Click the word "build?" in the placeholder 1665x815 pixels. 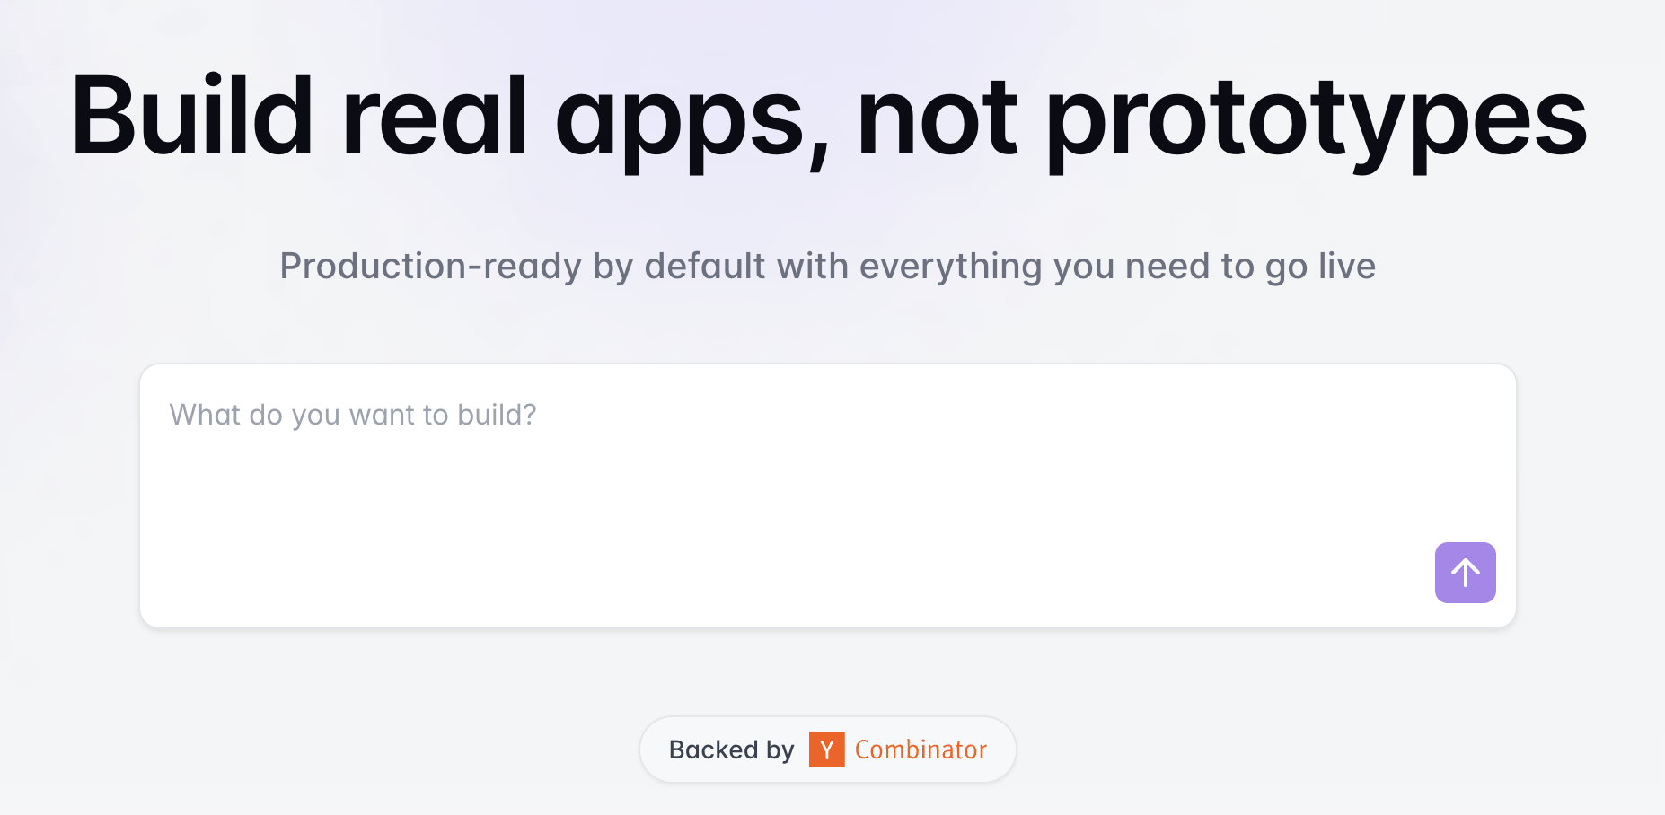(x=496, y=415)
